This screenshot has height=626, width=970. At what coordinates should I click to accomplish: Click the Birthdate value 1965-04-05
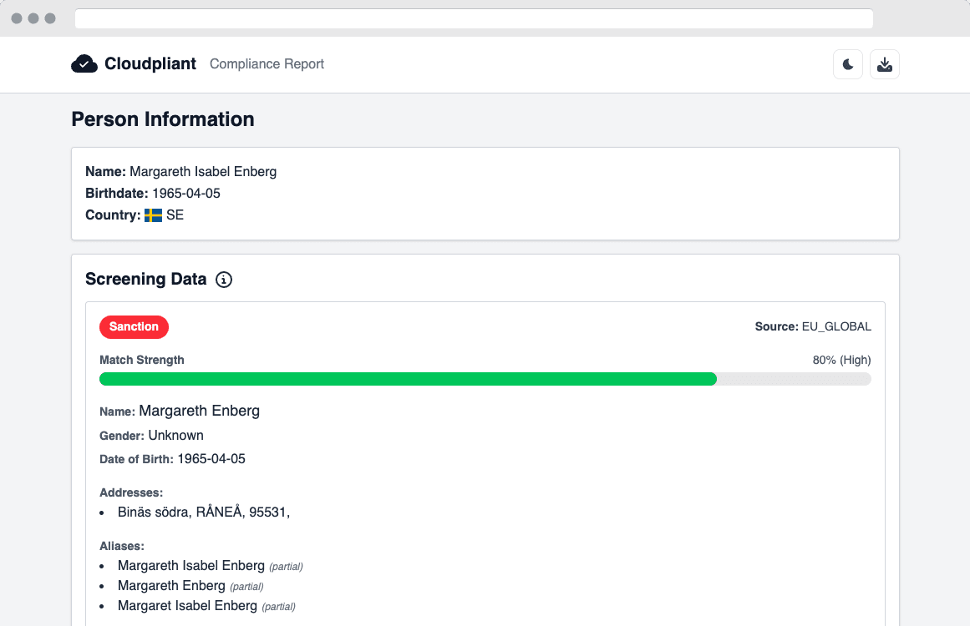pyautogui.click(x=186, y=194)
